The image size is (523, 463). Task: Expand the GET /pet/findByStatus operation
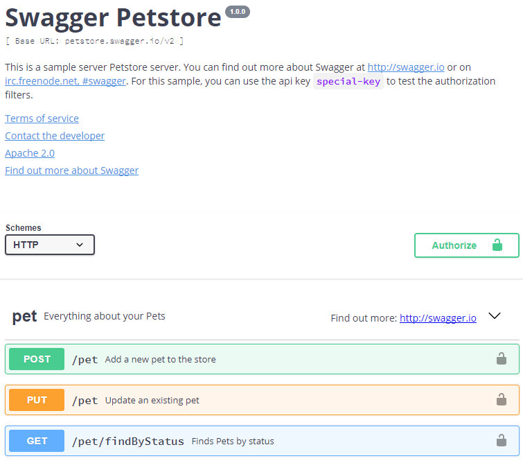pos(262,441)
